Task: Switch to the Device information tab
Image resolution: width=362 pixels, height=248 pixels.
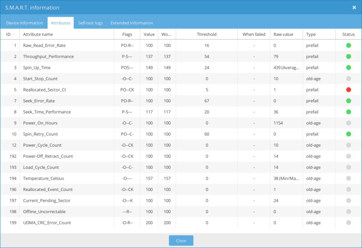Action: click(24, 23)
